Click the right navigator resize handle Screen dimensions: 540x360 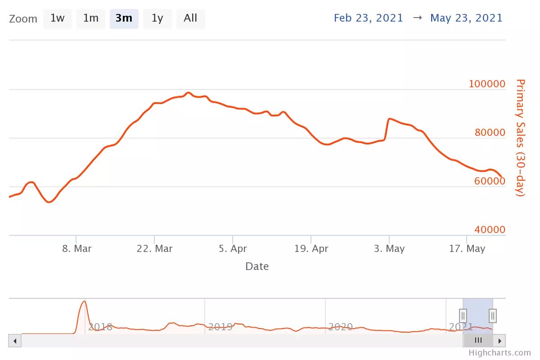(493, 316)
